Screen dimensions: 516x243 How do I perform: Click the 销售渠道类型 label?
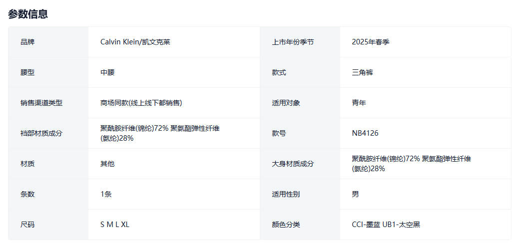(x=41, y=103)
